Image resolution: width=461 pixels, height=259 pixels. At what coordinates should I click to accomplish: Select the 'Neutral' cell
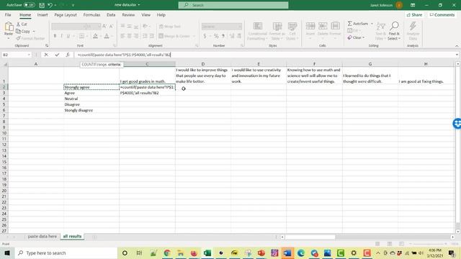(x=91, y=99)
